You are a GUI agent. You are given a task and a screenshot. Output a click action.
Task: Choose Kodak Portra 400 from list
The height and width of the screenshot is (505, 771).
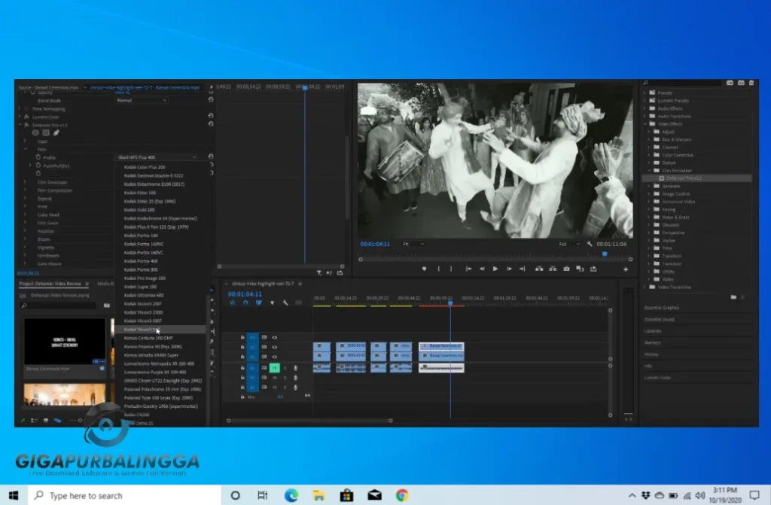[142, 261]
